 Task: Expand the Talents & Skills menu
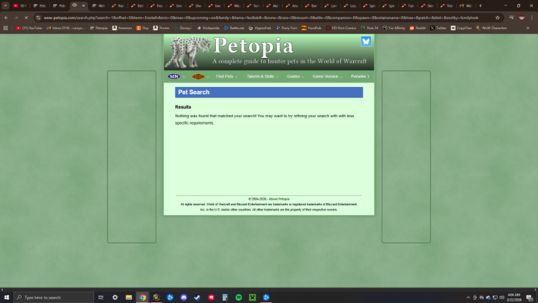pos(262,77)
